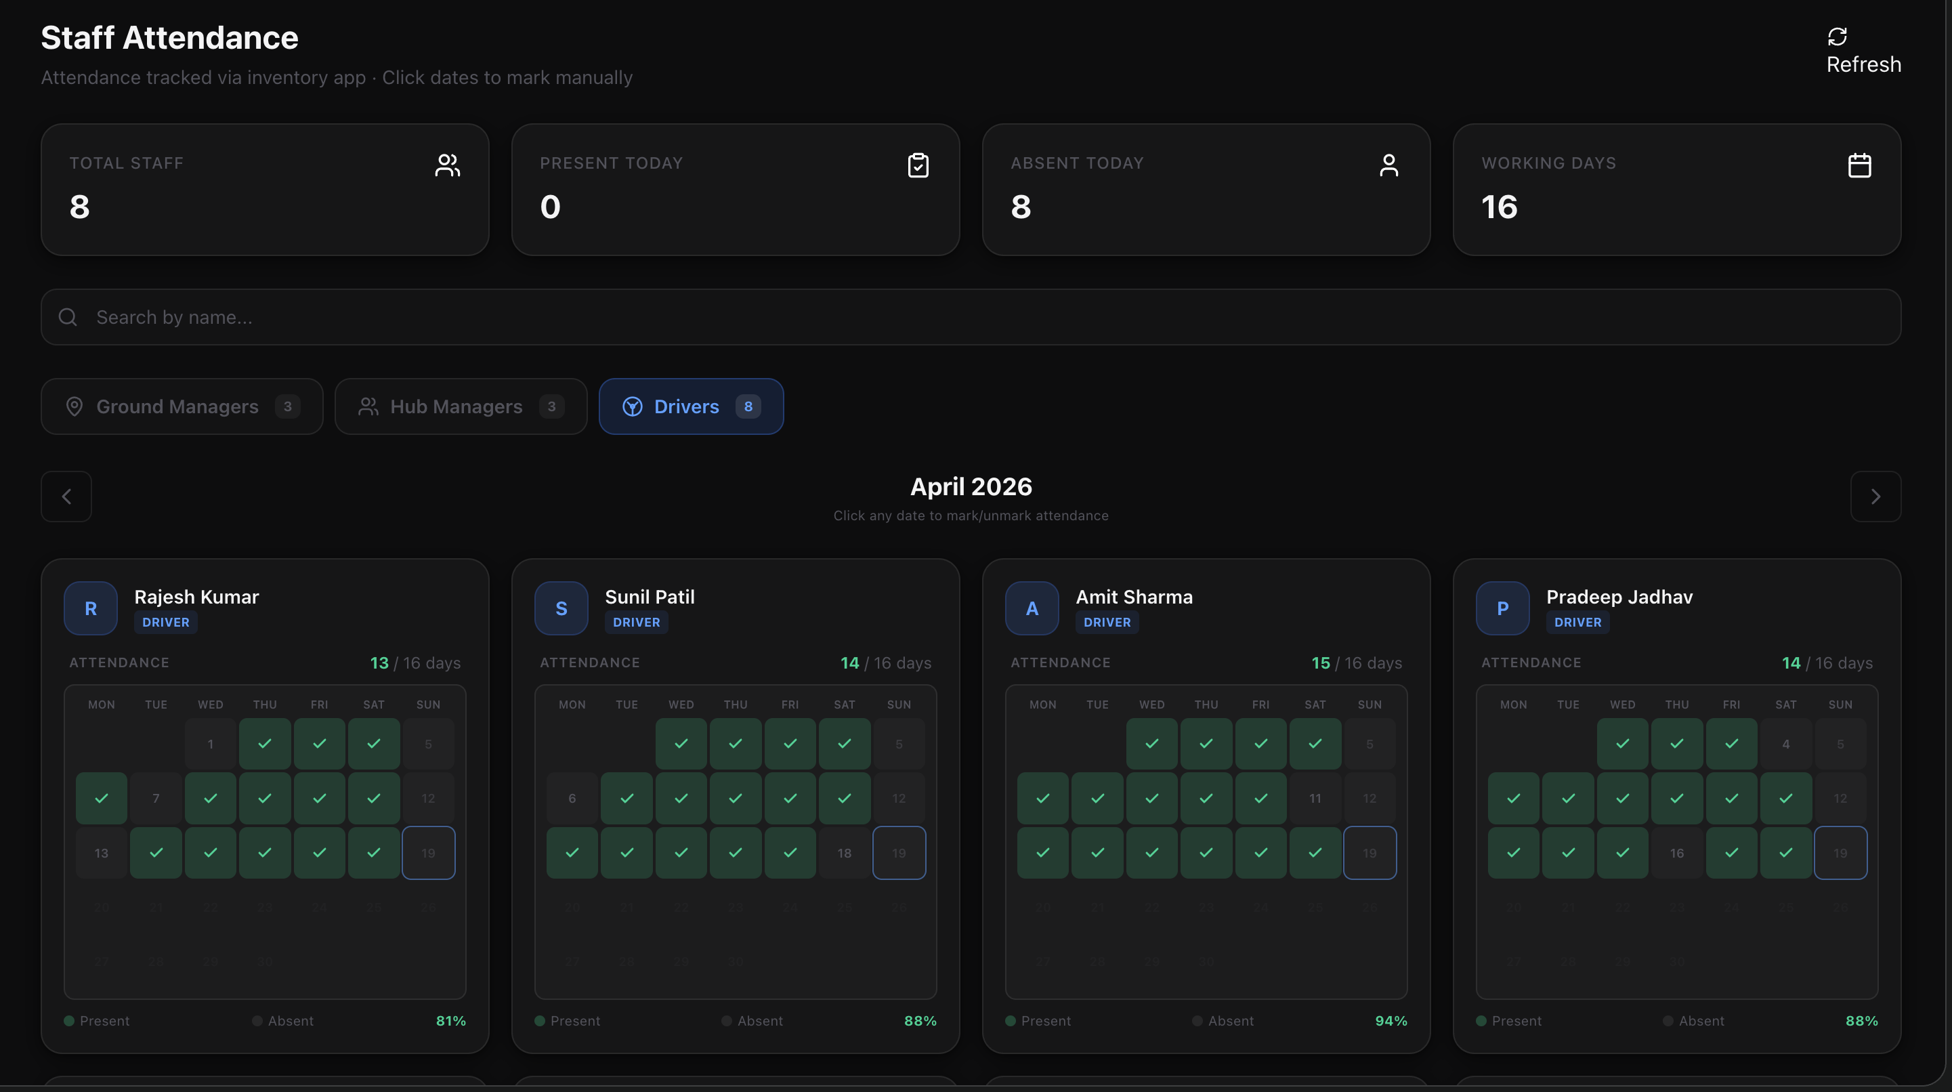Select the Drivers tab

pos(690,407)
